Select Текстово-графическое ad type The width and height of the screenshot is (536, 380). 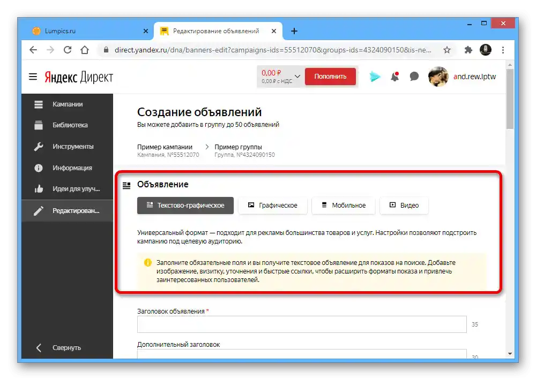[x=185, y=206]
